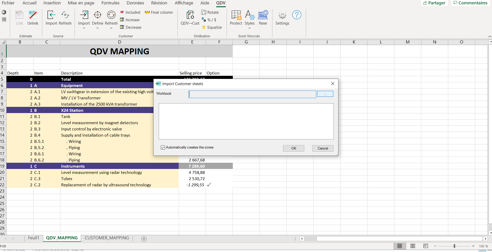The width and height of the screenshot is (492, 252).
Task: Click the Link estimate icon
Action: (19, 15)
